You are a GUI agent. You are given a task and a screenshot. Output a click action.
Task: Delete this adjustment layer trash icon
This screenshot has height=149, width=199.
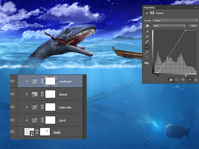point(196,80)
